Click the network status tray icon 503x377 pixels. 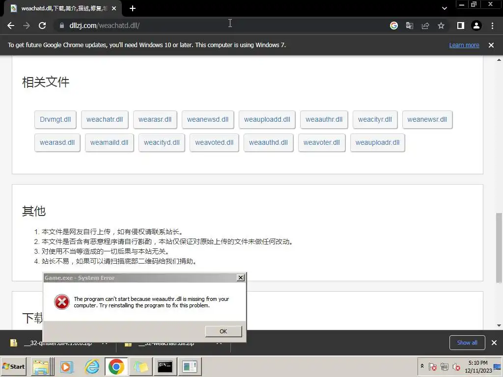[444, 366]
